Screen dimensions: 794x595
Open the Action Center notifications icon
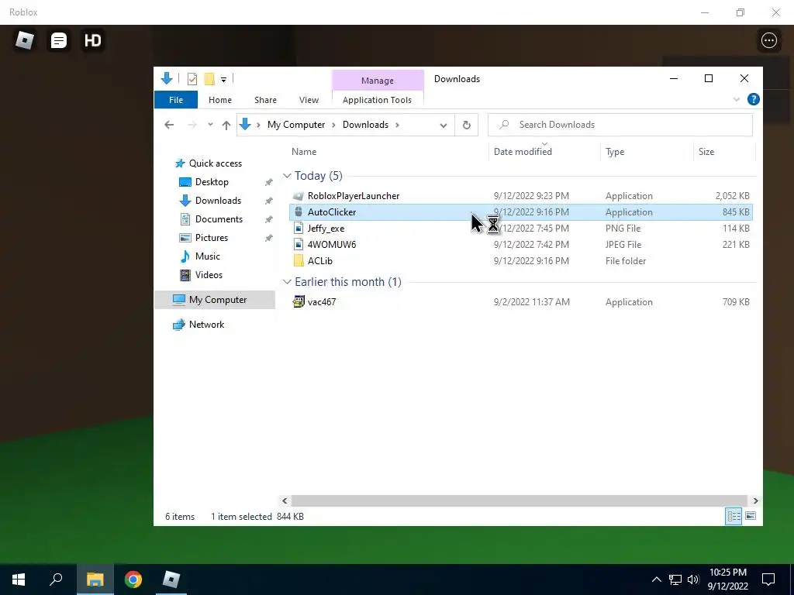click(x=768, y=580)
